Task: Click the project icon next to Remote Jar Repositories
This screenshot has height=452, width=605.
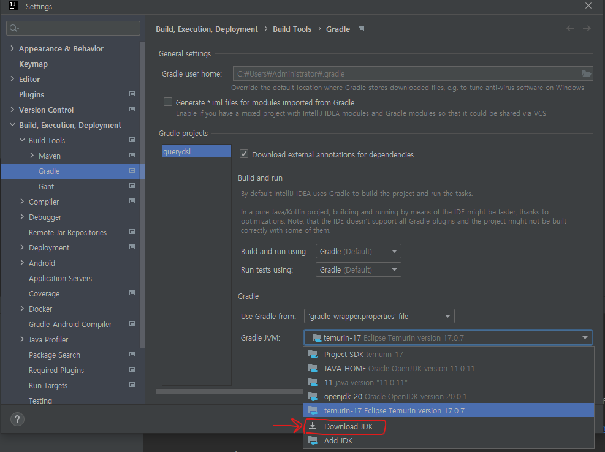Action: click(132, 232)
